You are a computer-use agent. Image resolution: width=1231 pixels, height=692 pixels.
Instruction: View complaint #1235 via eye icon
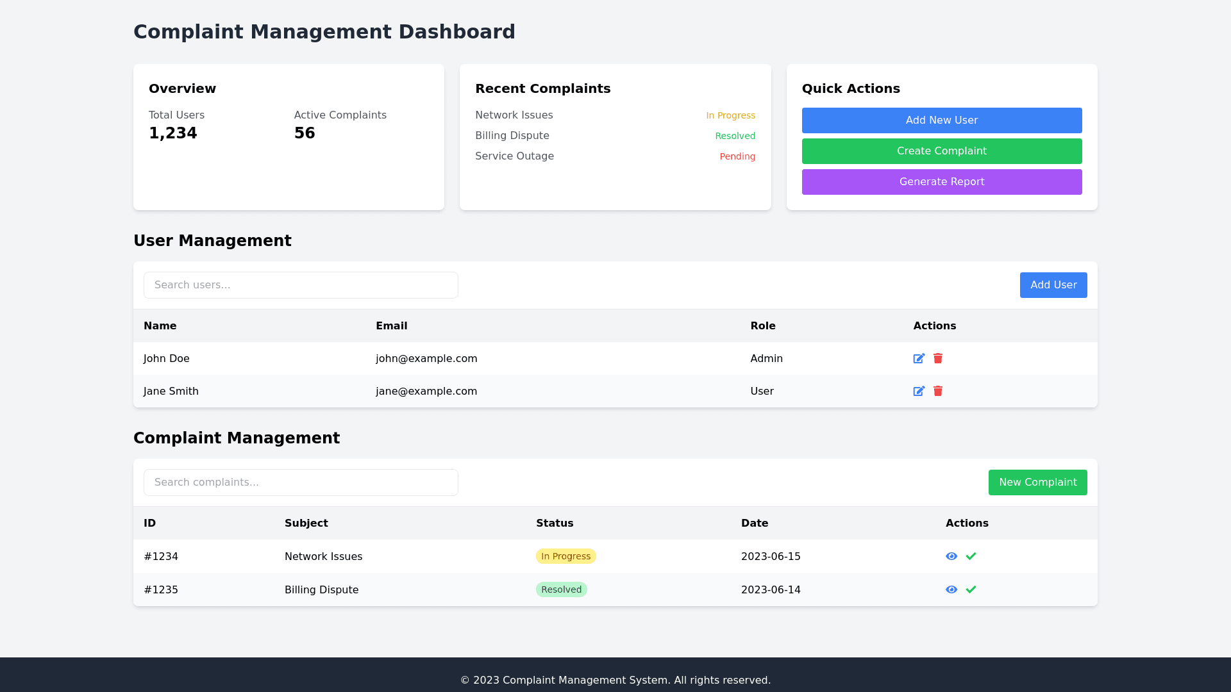pyautogui.click(x=951, y=590)
